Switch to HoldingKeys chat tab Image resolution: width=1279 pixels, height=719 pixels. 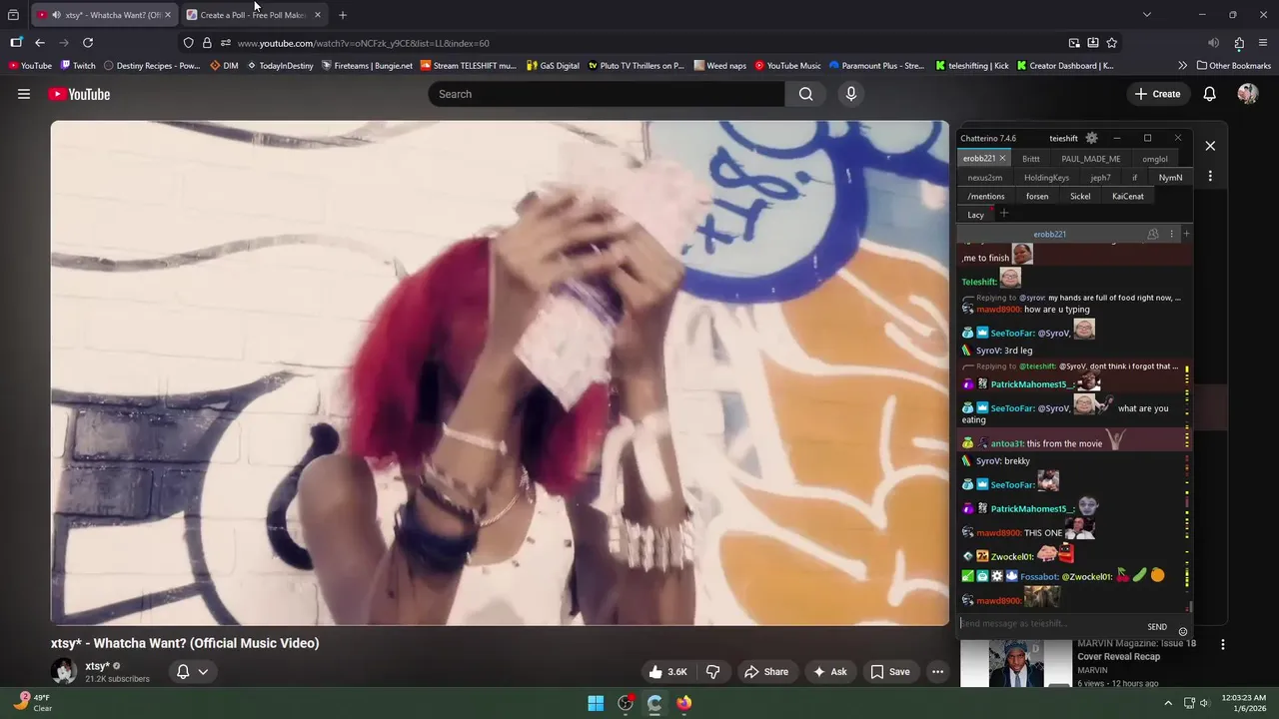(1046, 178)
